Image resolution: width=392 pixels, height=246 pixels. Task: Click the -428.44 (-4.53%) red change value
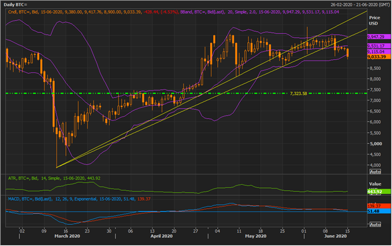161,12
